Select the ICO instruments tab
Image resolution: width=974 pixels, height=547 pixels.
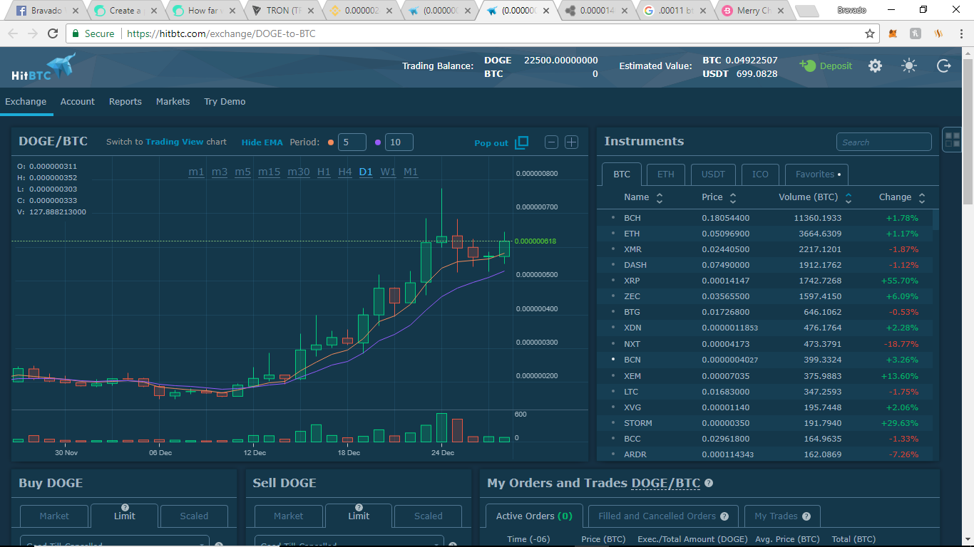tap(760, 174)
